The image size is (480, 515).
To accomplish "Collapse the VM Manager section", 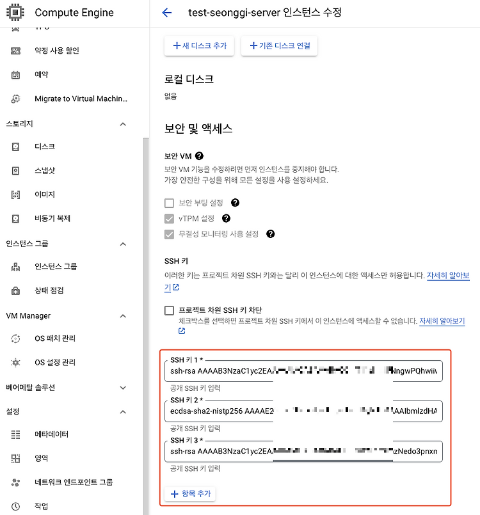I will click(x=124, y=316).
